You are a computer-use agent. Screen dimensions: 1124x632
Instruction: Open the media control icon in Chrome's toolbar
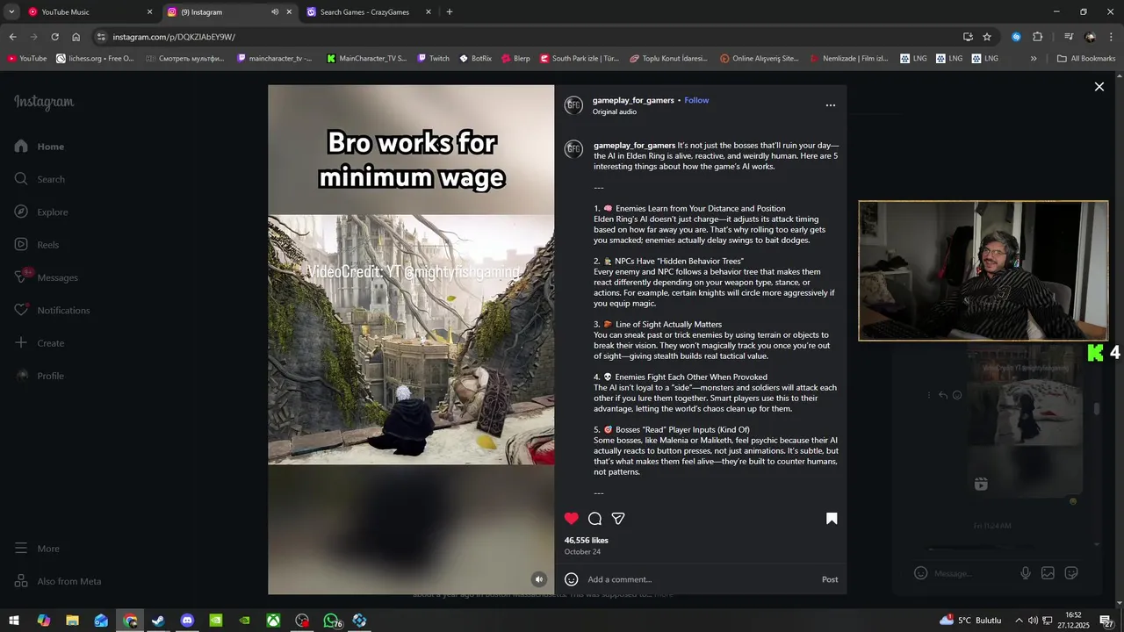tap(1069, 37)
